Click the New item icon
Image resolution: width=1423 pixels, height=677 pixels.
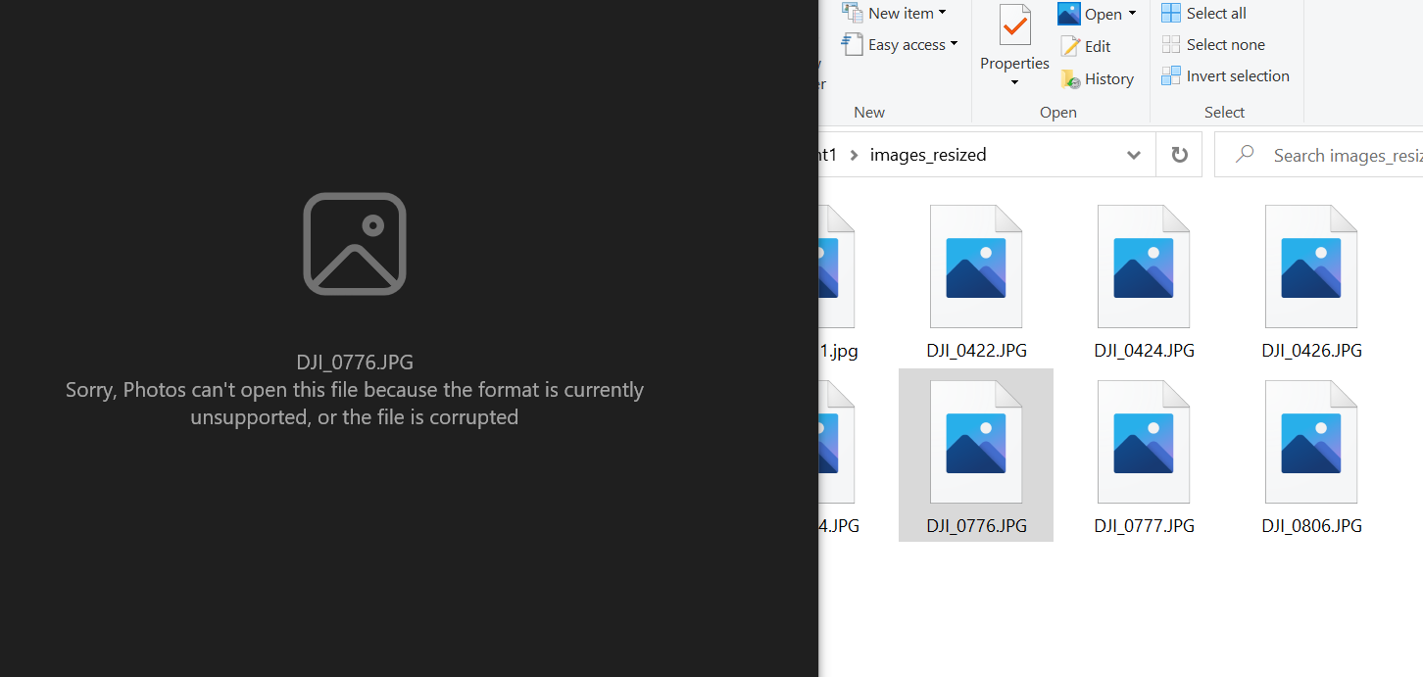tap(851, 12)
